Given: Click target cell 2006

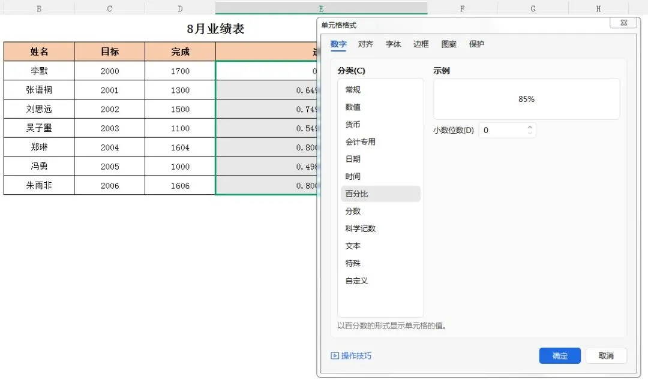Looking at the screenshot, I should [x=110, y=185].
